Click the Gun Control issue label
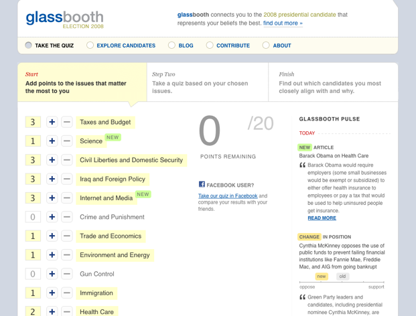The width and height of the screenshot is (416, 316). (x=97, y=274)
